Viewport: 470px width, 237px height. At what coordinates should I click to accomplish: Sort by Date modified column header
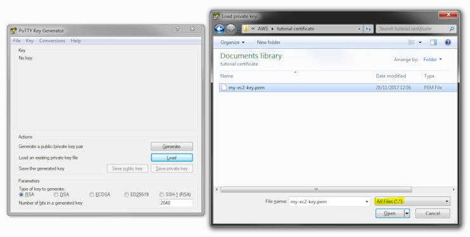coord(391,76)
